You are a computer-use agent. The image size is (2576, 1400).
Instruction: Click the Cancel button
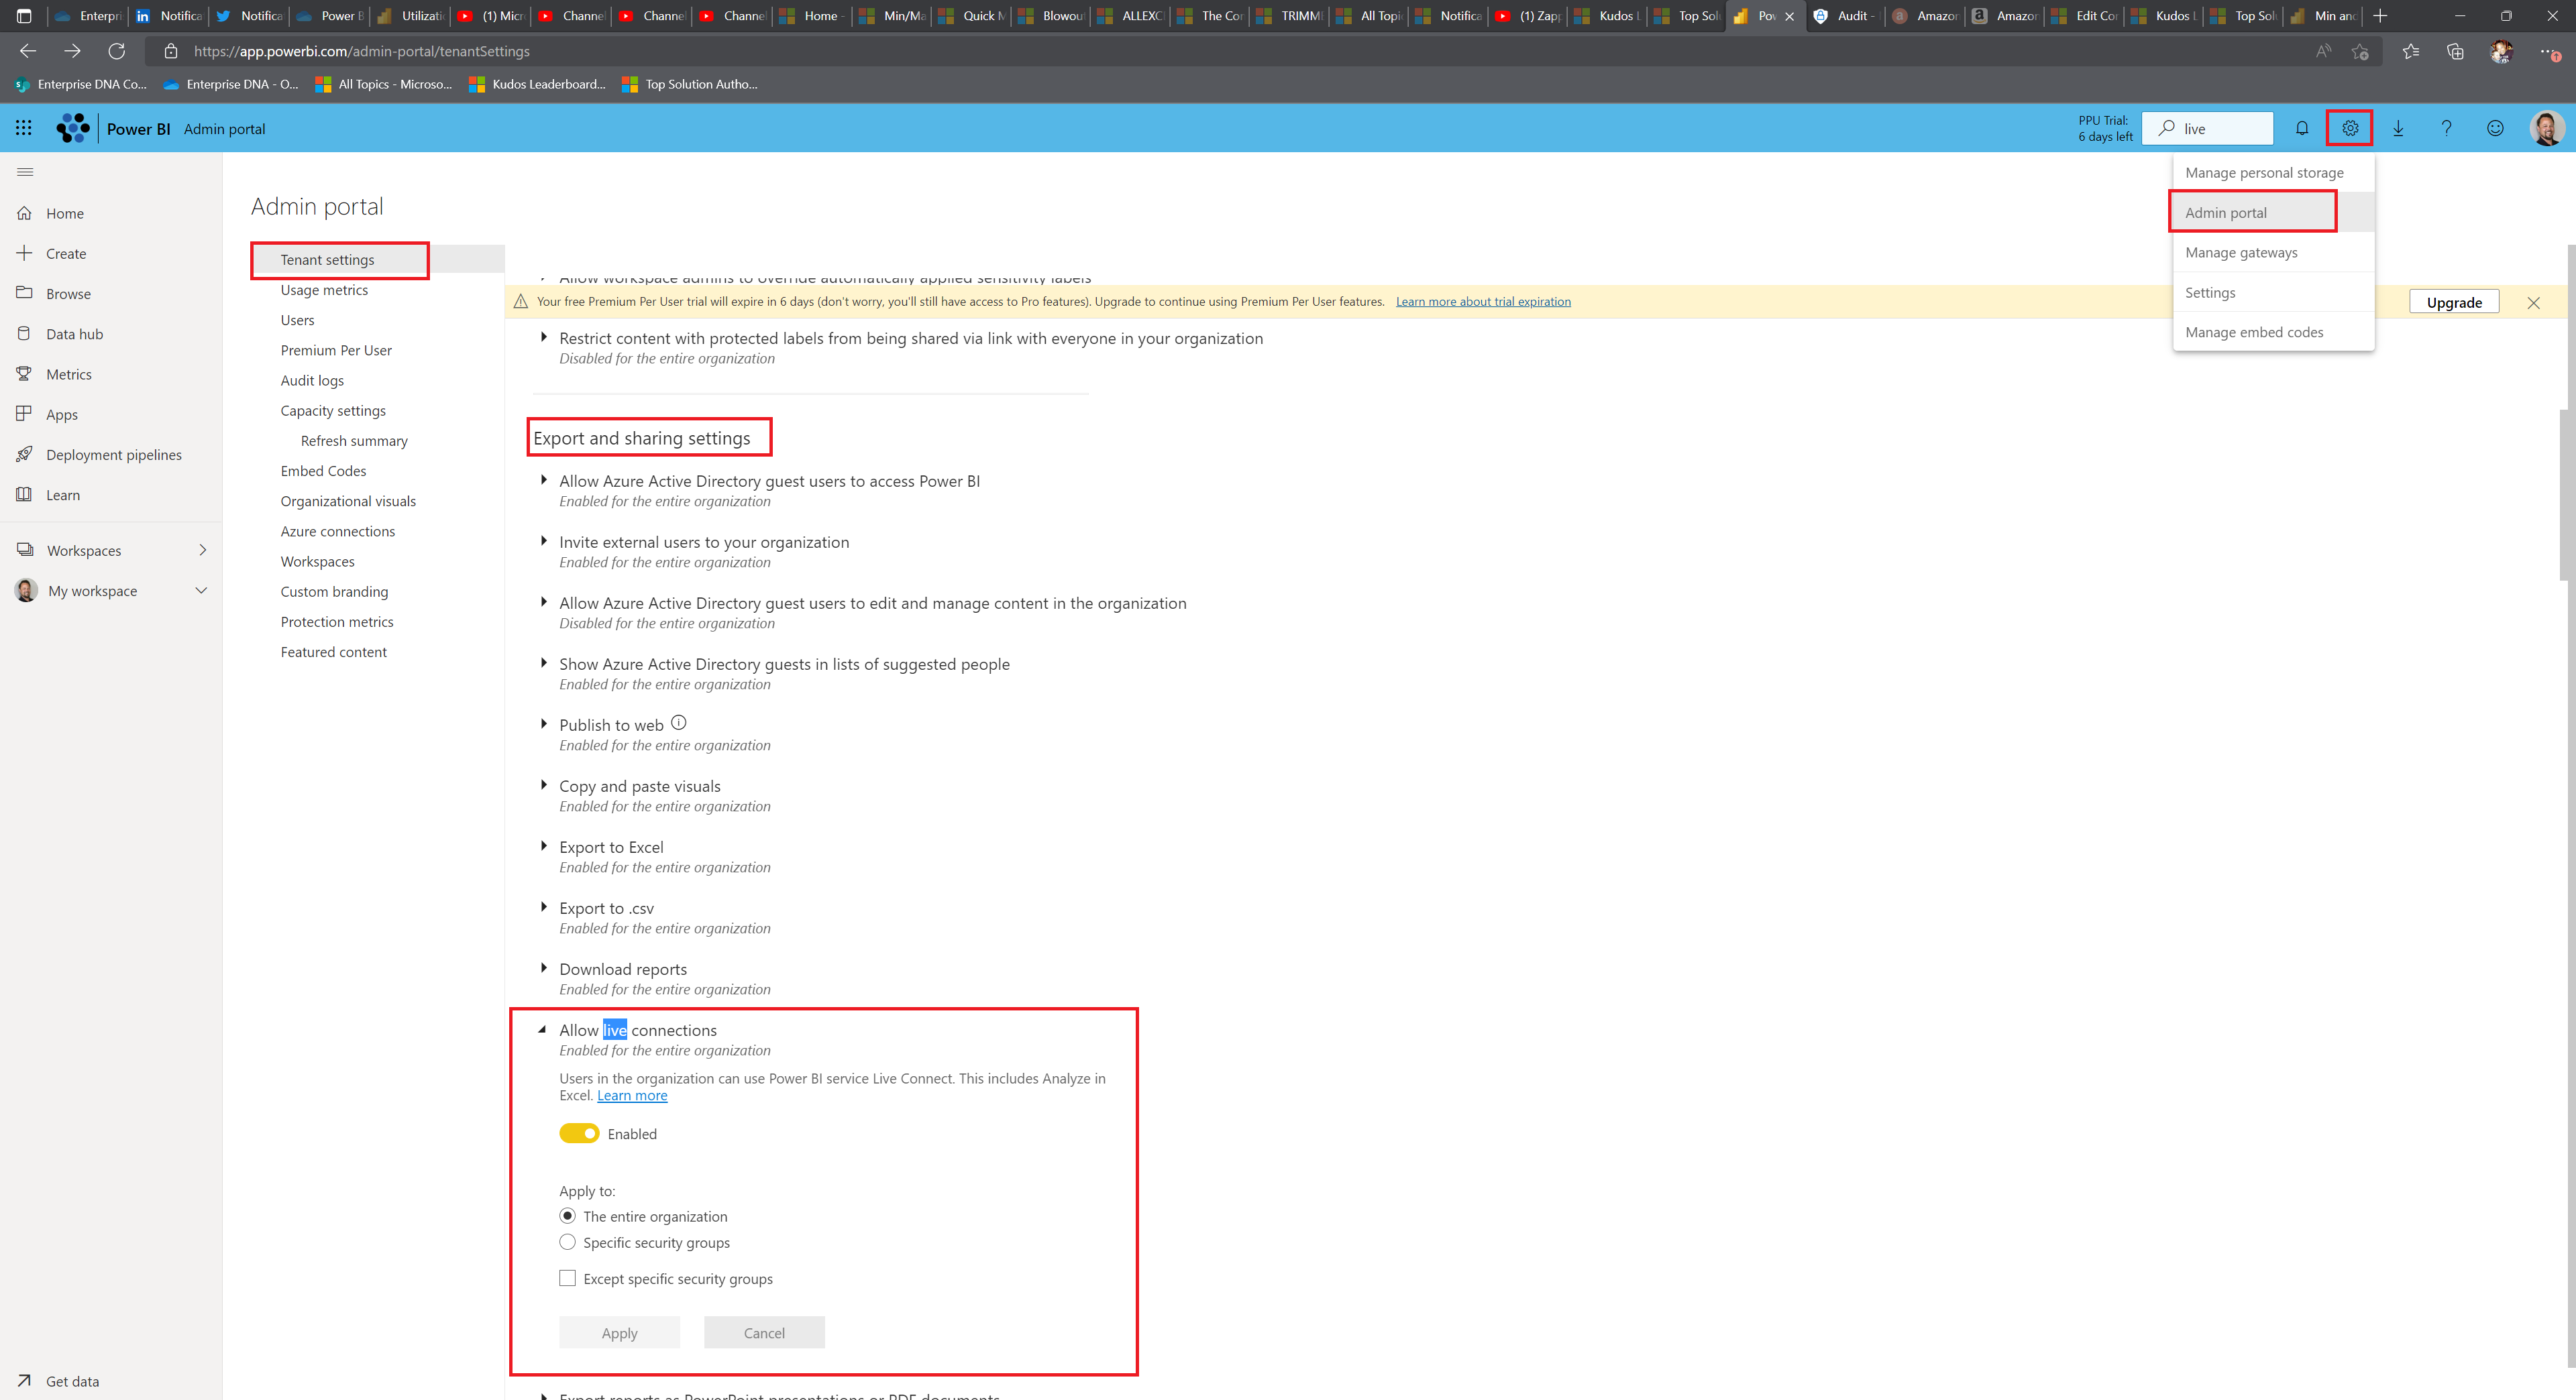pos(764,1333)
